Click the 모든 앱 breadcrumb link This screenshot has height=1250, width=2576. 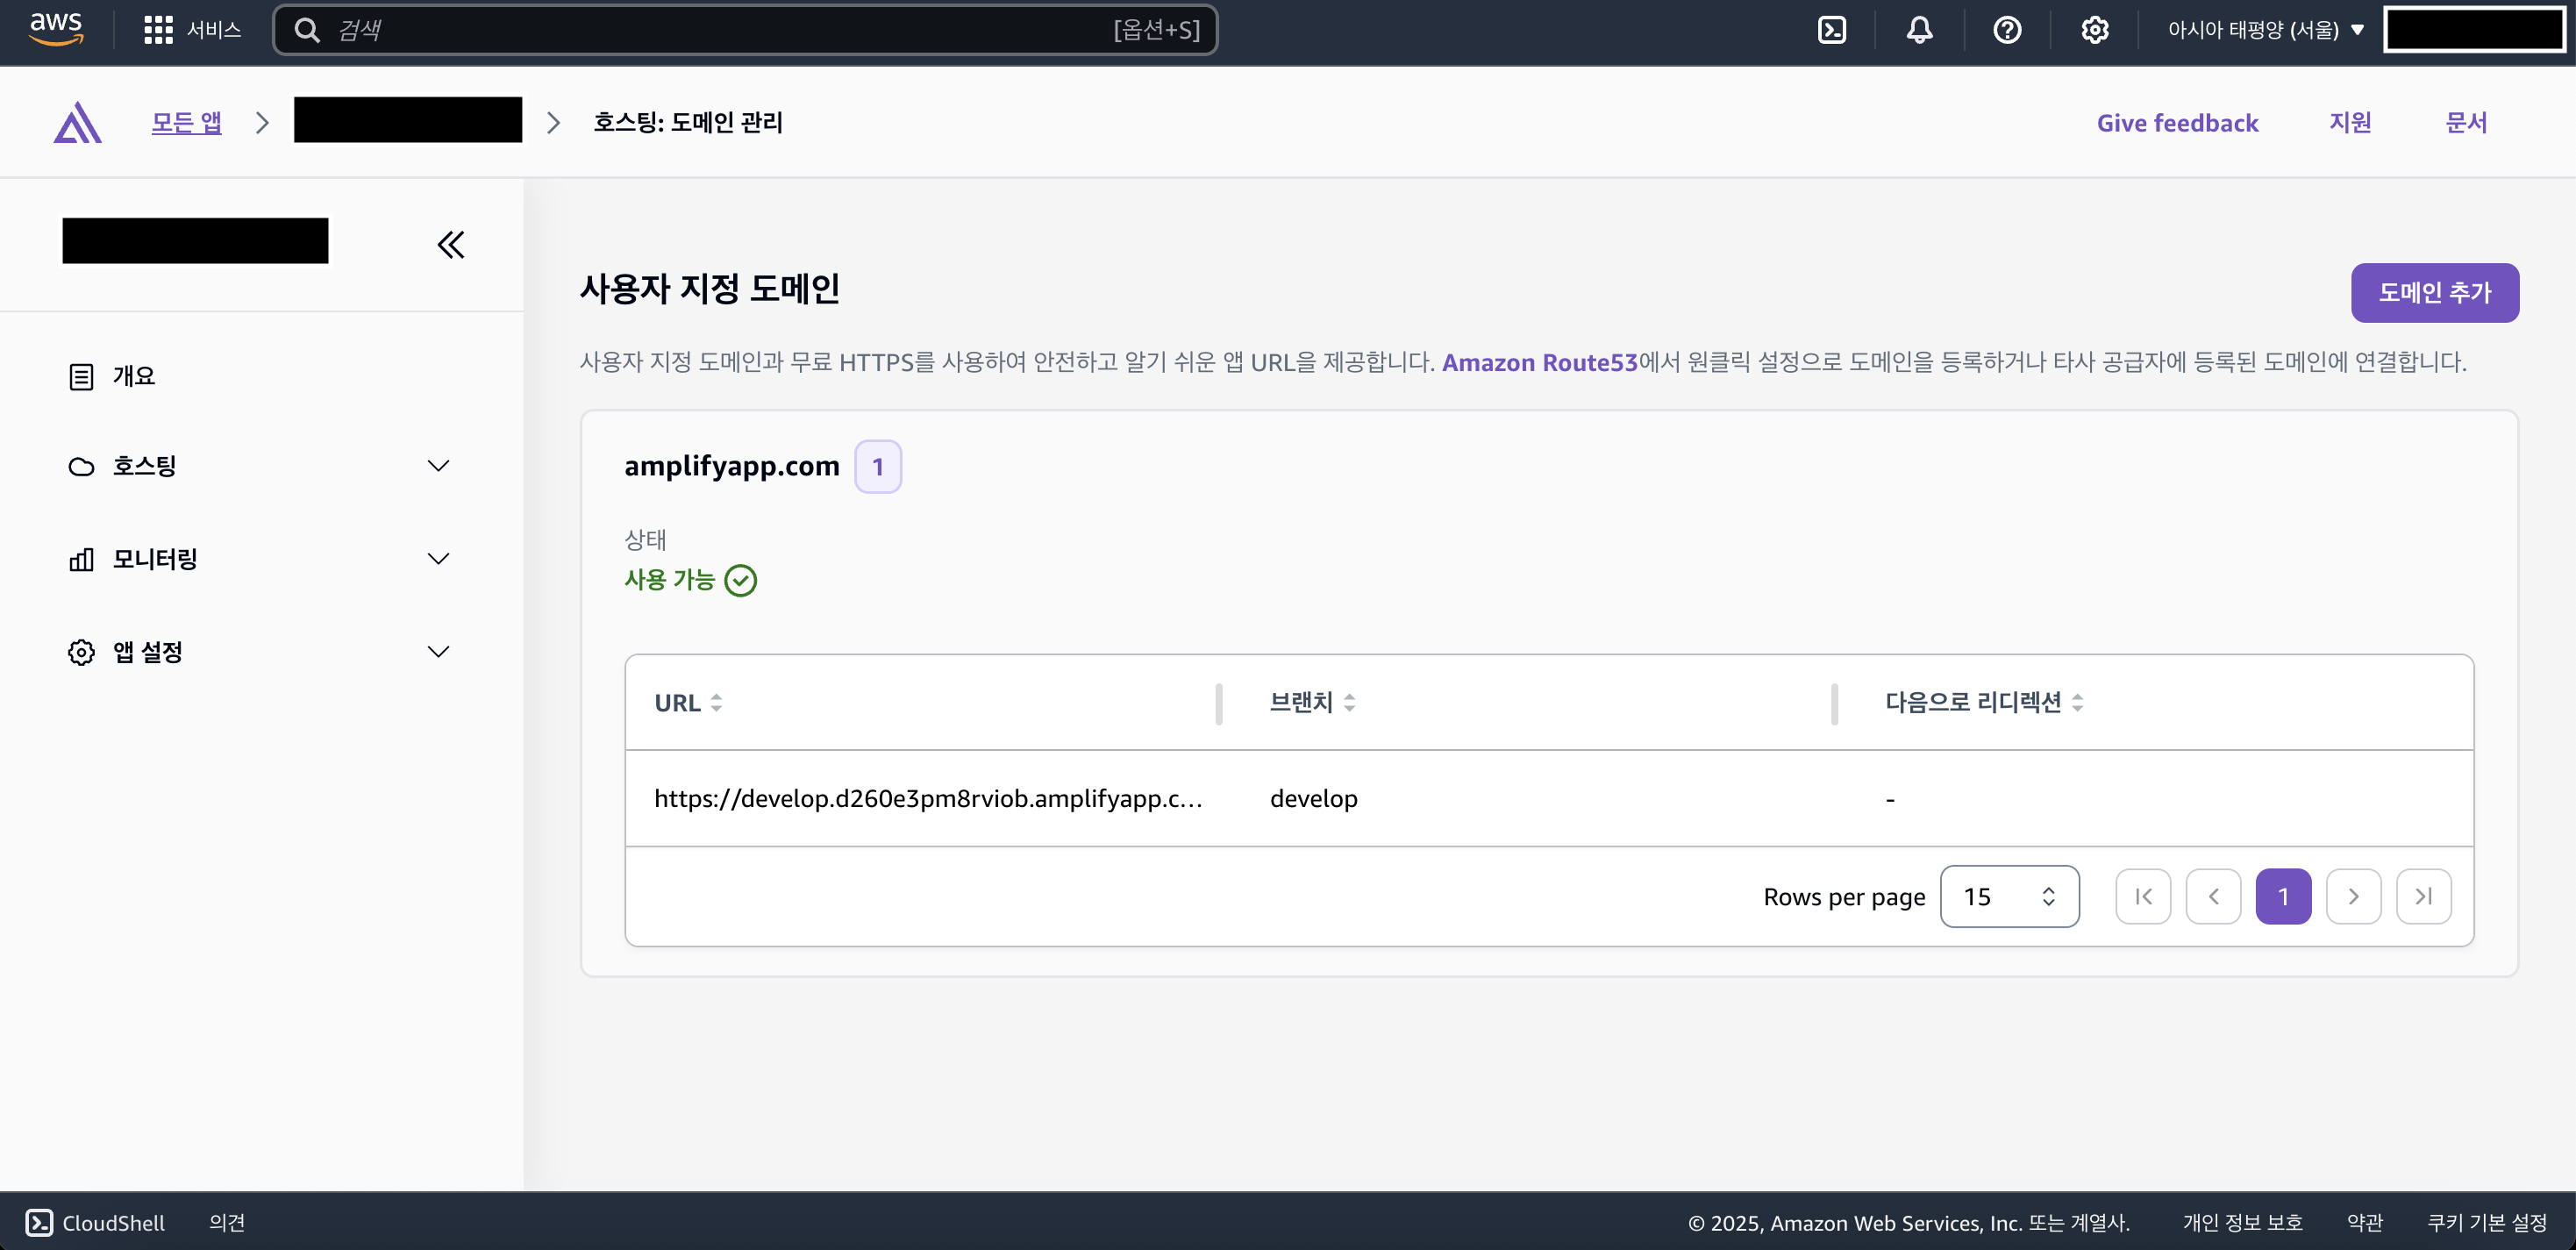click(186, 123)
